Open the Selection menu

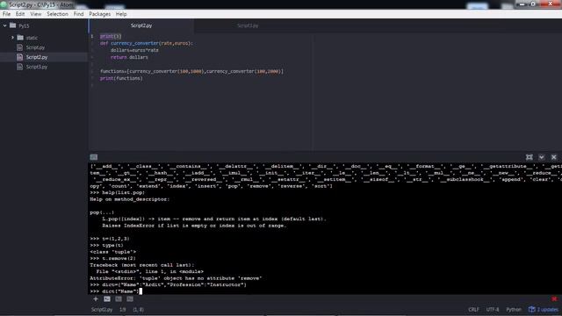(x=57, y=14)
